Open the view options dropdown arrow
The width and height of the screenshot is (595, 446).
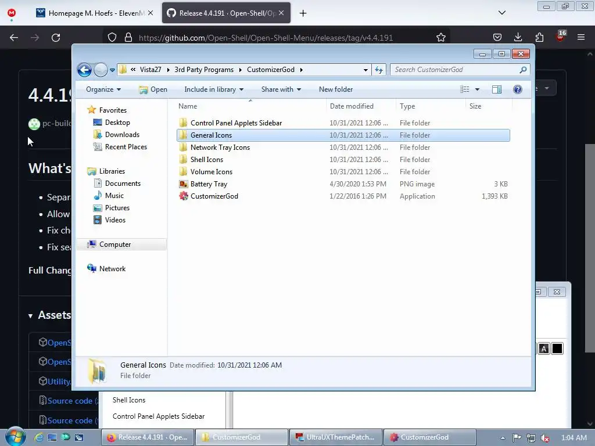point(478,89)
